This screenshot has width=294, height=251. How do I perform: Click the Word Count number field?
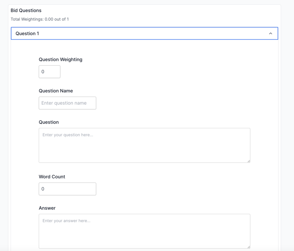coord(67,189)
